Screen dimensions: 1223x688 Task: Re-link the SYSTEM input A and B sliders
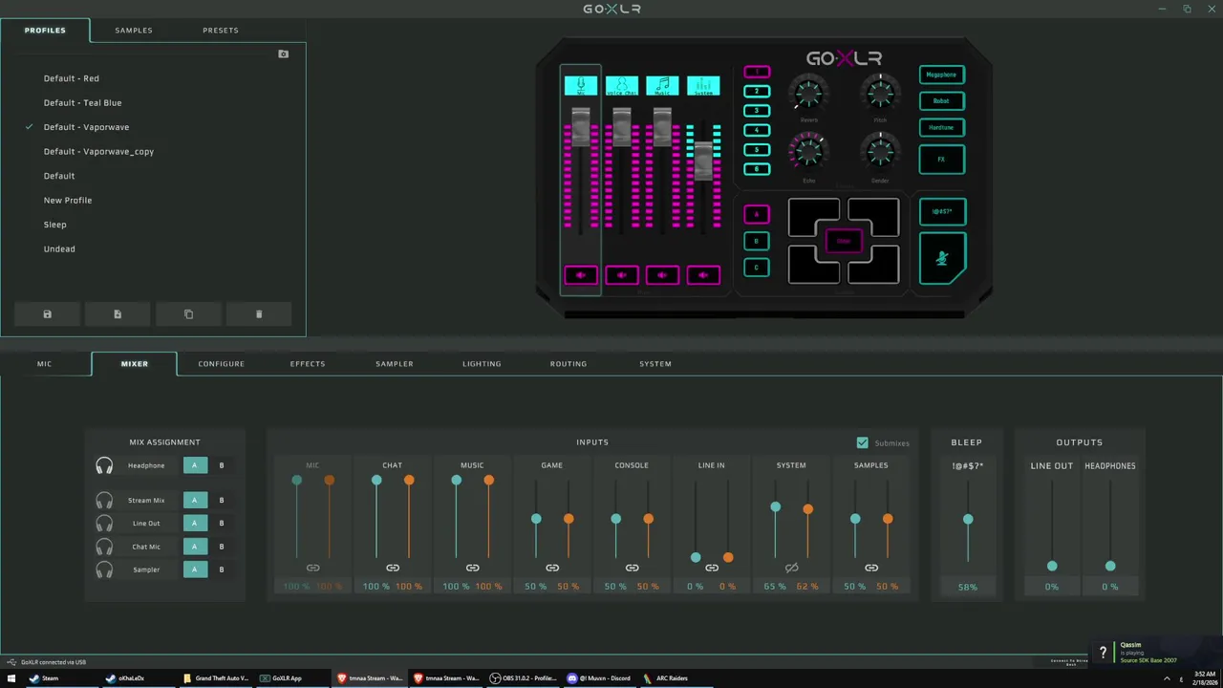791,568
